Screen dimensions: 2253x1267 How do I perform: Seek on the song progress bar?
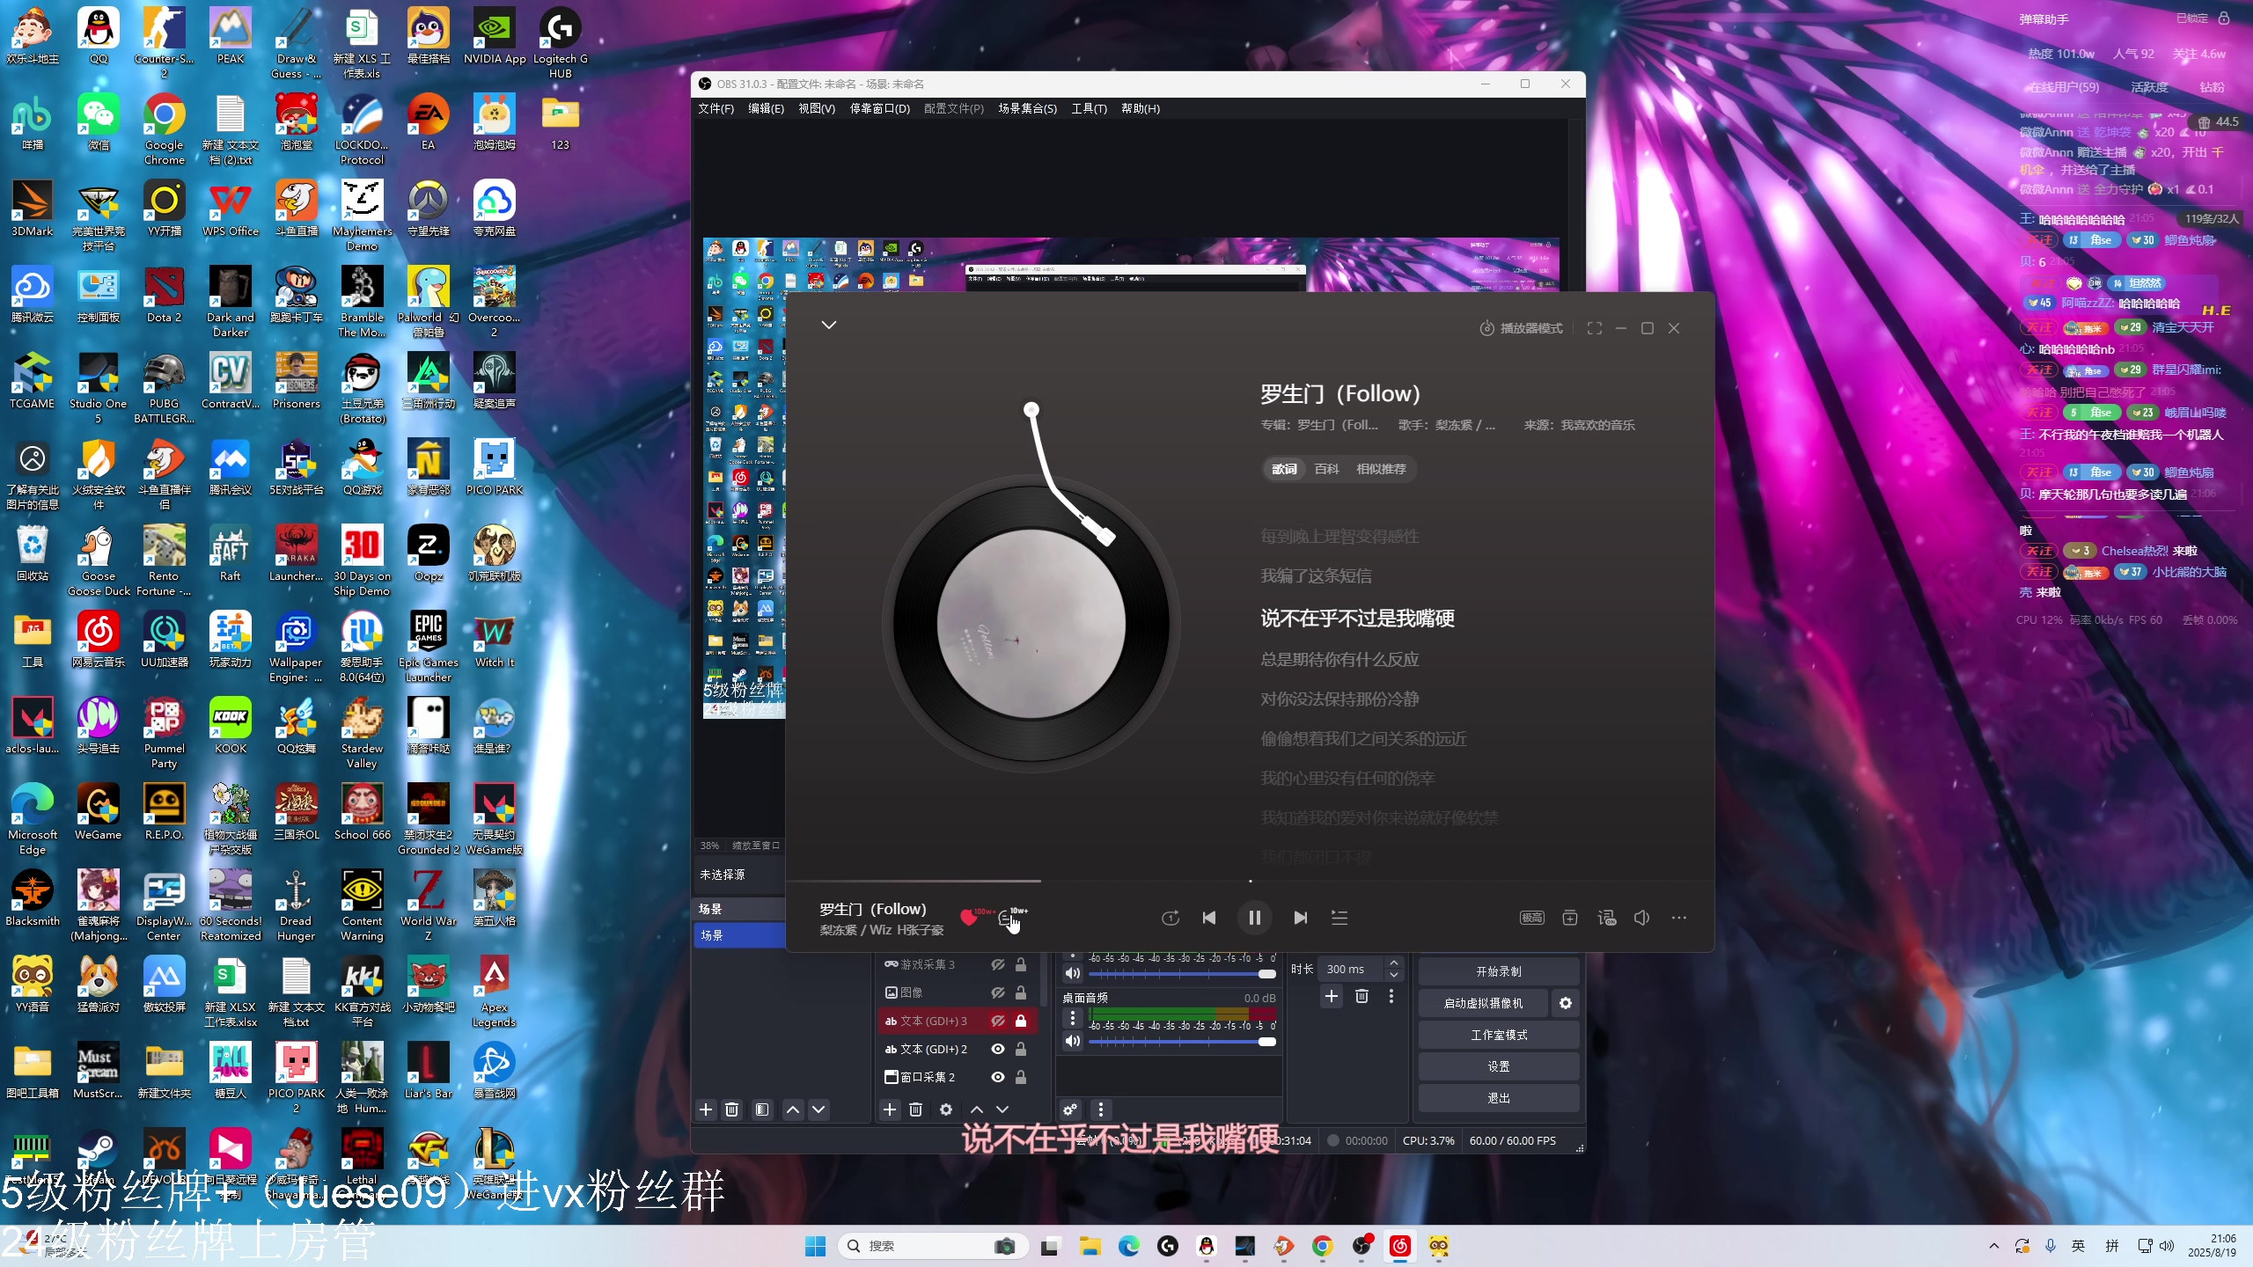(x=1250, y=881)
